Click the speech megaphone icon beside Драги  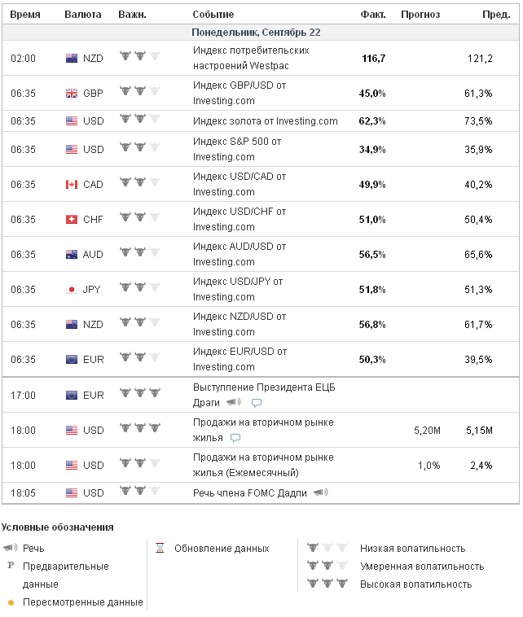[234, 402]
